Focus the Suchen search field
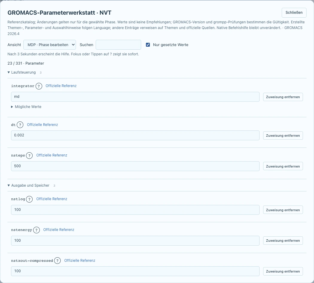The width and height of the screenshot is (314, 283). pyautogui.click(x=118, y=45)
